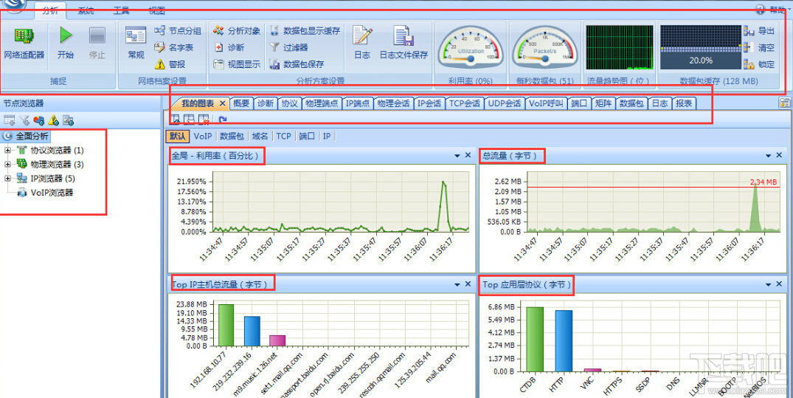793x398 pixels.
Task: Open 节点分组 node group settings
Action: point(178,31)
